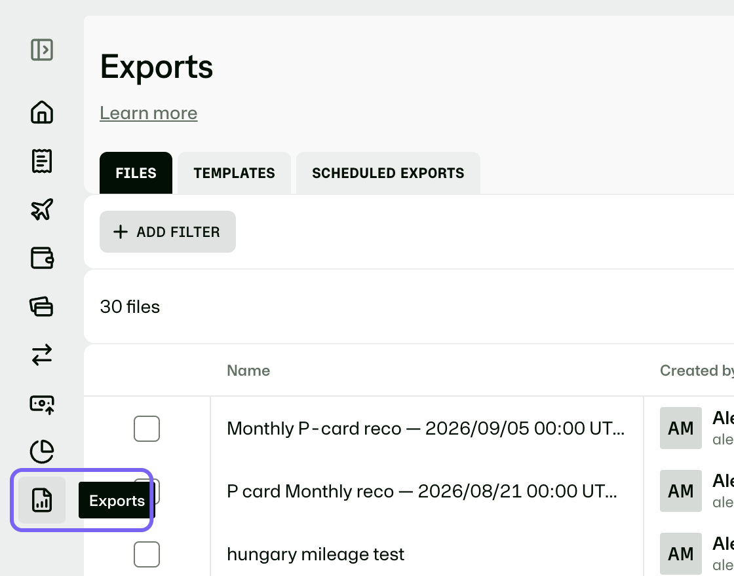
Task: Click AM avatar in hungary mileage test row
Action: [x=681, y=554]
